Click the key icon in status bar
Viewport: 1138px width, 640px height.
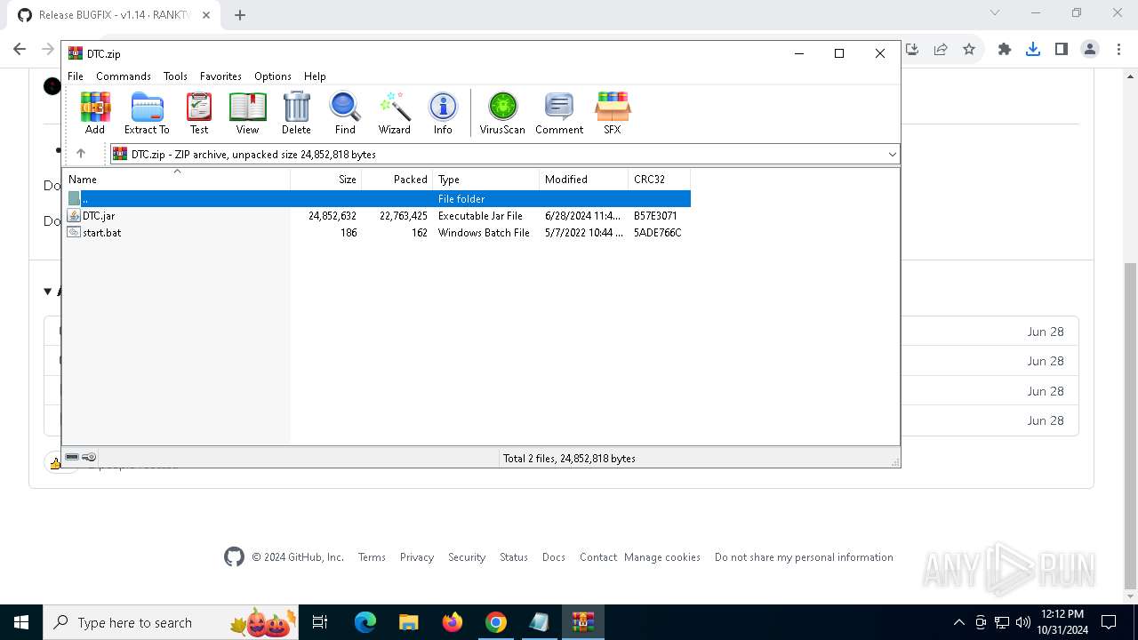(89, 457)
